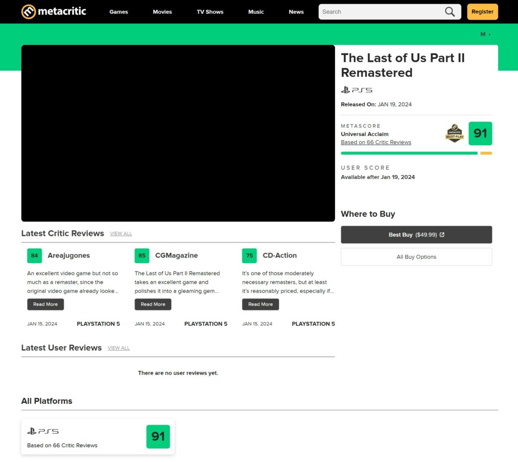
Task: Click PLAYSTATION 5 under Areajugones review
Action: [x=98, y=324]
